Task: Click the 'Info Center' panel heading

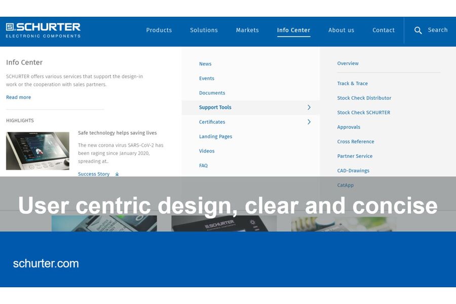Action: click(24, 62)
